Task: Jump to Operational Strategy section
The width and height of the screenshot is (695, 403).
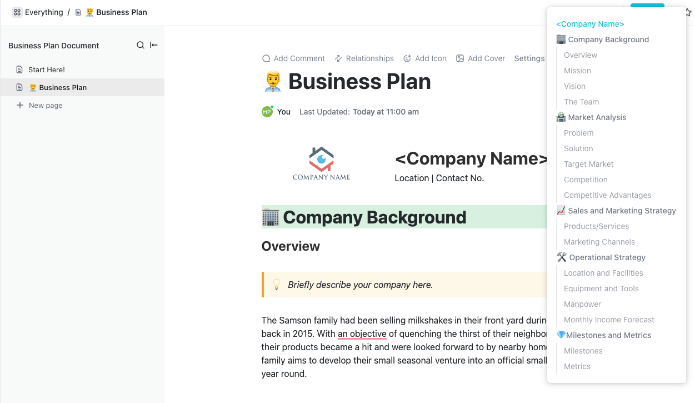Action: pyautogui.click(x=607, y=257)
